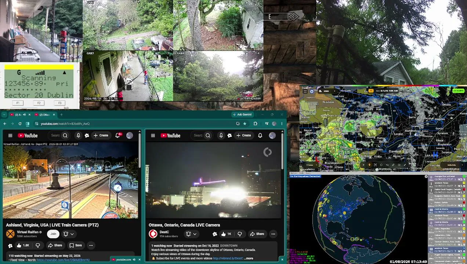Viewport: 467px width, 264px height.
Task: Open a new browser tab
Action: (61, 115)
